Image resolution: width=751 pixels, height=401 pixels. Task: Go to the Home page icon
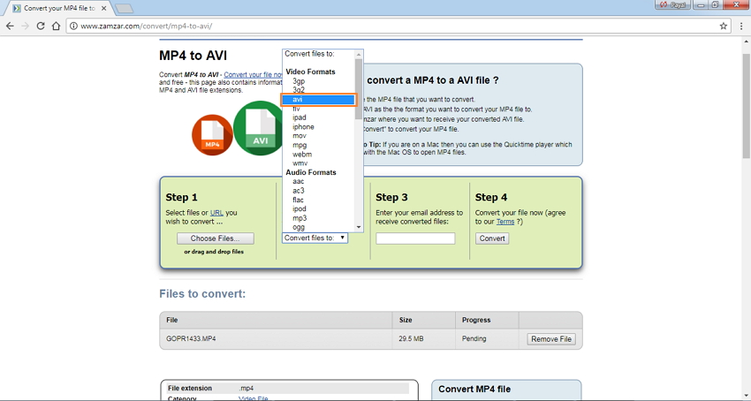[x=56, y=26]
